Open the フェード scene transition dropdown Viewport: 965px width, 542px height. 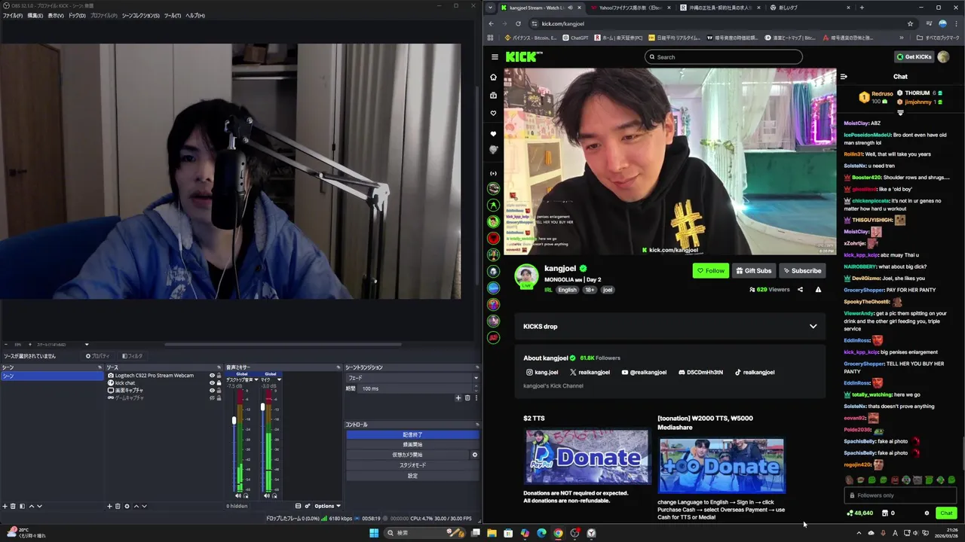(x=412, y=378)
